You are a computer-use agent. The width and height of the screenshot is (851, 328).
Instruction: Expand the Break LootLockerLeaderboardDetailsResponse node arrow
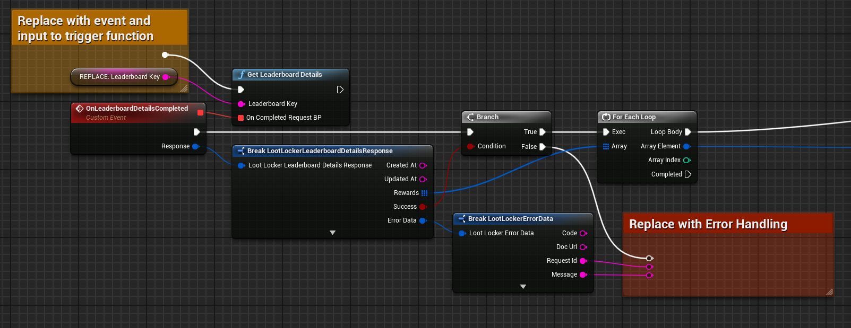pos(332,233)
